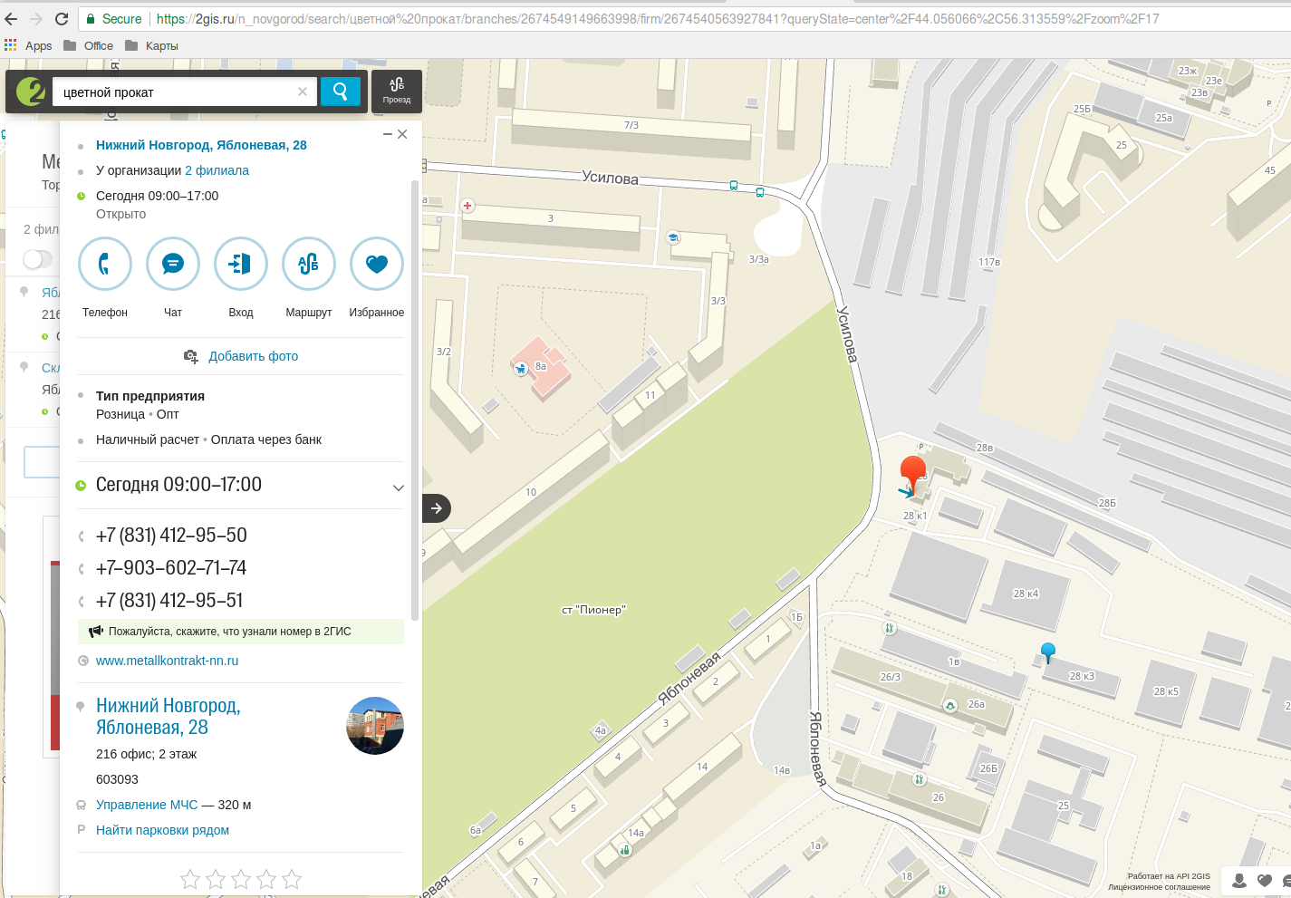The height and width of the screenshot is (898, 1291).
Task: Minimize the organization info card
Action: click(x=388, y=134)
